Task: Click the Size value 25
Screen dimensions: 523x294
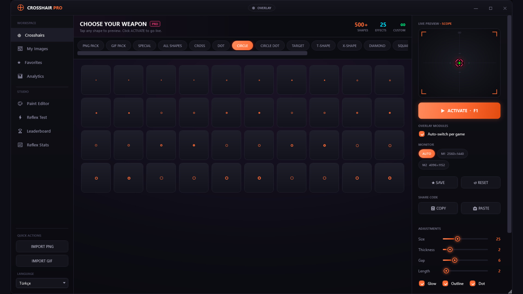Action: 498,239
